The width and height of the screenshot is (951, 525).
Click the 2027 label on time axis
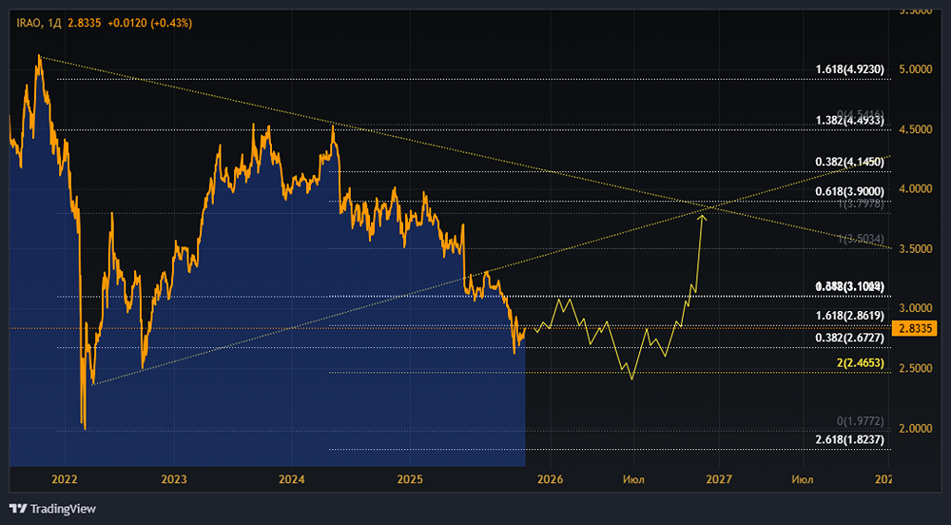coord(718,479)
